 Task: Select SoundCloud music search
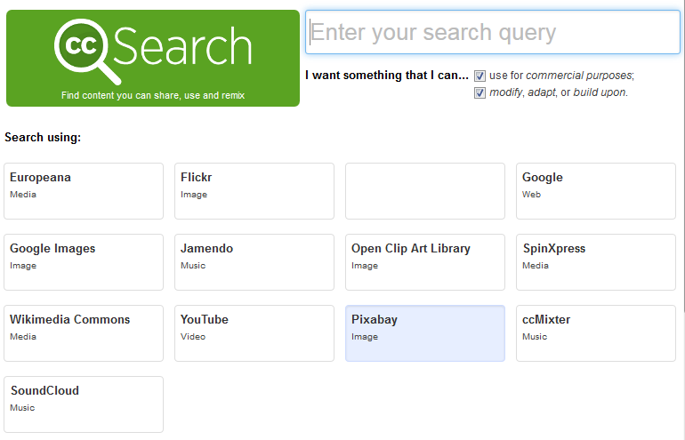coord(84,404)
